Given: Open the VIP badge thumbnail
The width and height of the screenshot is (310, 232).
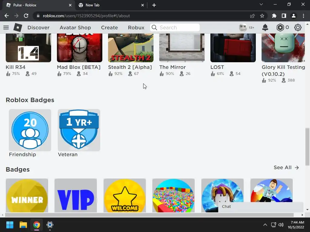Looking at the screenshot, I should tap(76, 195).
